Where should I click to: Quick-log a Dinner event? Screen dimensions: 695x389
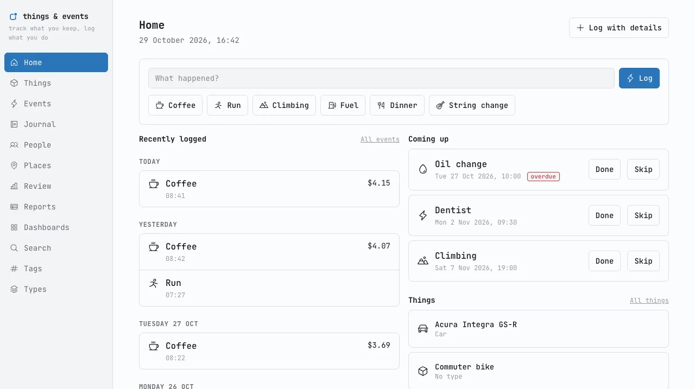397,105
